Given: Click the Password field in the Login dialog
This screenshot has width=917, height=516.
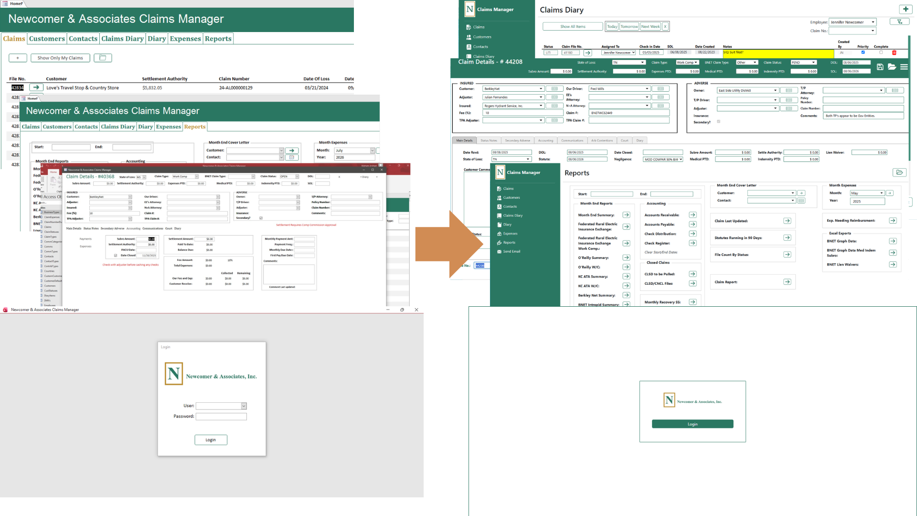Looking at the screenshot, I should (x=221, y=417).
